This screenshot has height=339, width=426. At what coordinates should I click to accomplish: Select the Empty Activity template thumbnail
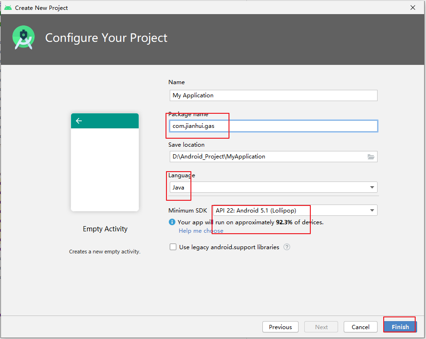[x=105, y=162]
